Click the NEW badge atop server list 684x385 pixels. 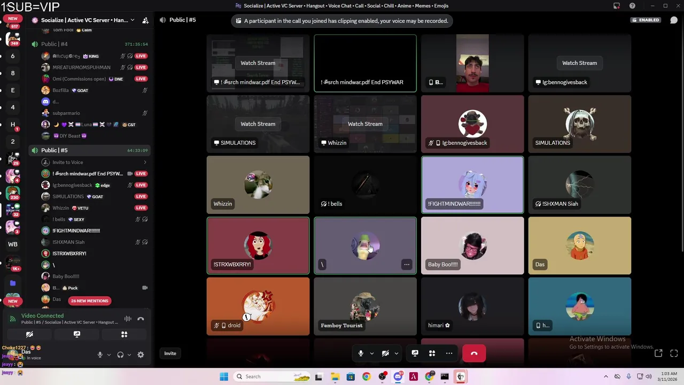[13, 18]
